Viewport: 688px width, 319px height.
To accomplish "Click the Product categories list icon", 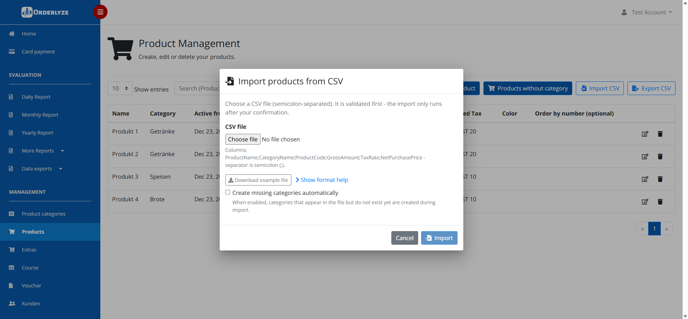I will click(x=11, y=214).
